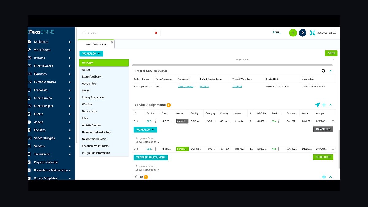
Task: Click the main content vertical scrollbar
Action: 339,149
